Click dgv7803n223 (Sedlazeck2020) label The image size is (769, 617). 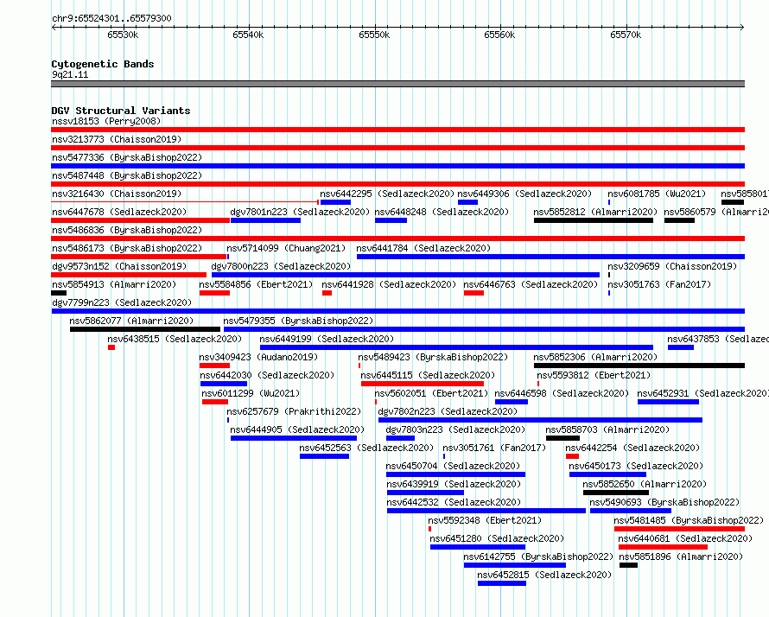tap(455, 429)
